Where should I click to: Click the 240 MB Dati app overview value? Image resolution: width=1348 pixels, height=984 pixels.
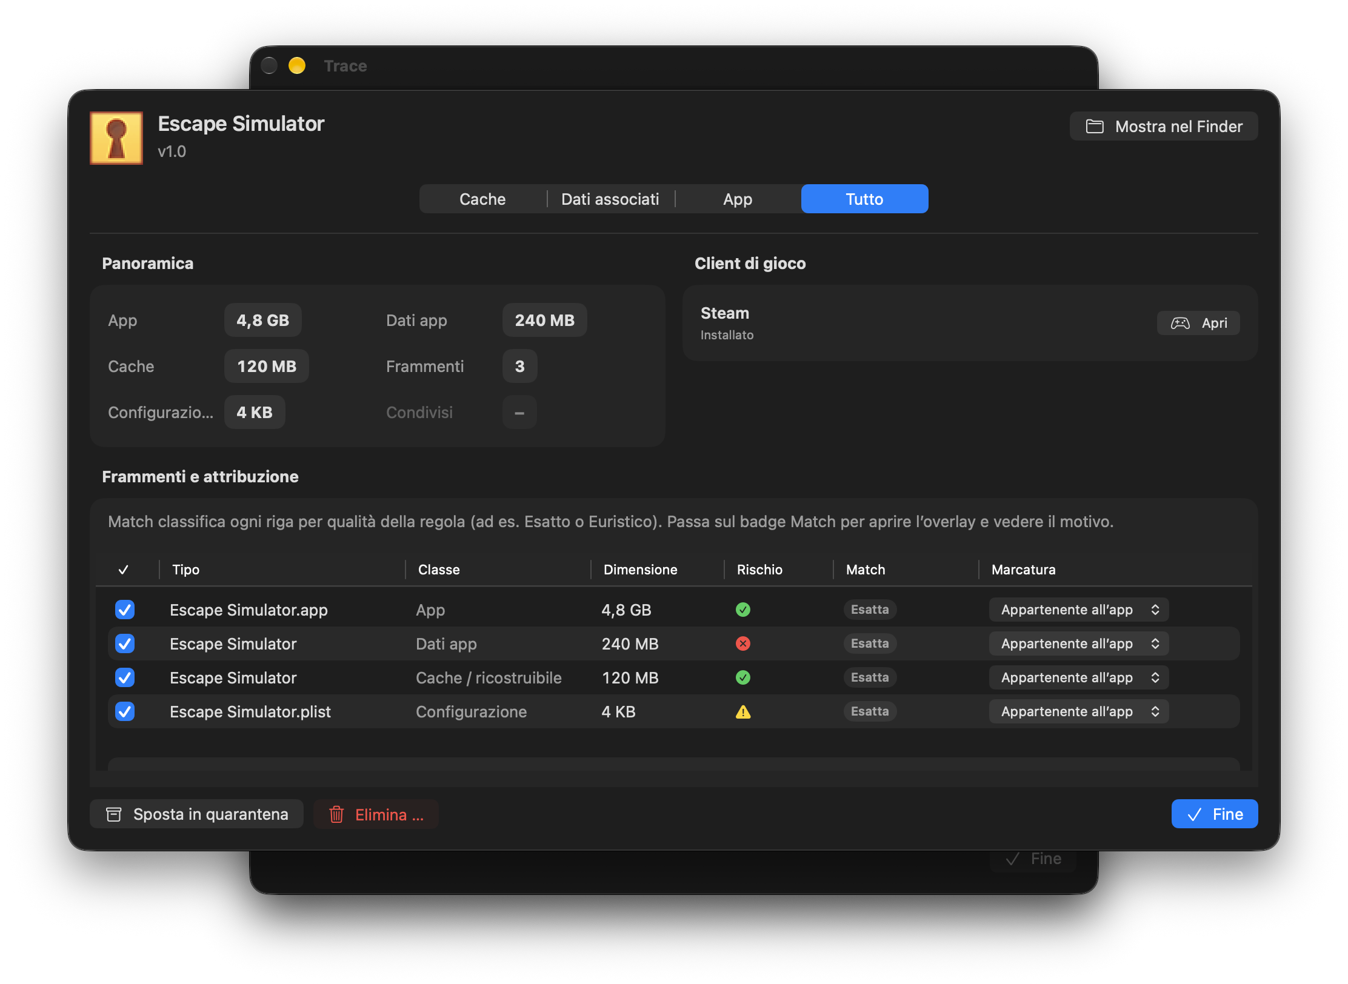[x=544, y=320]
